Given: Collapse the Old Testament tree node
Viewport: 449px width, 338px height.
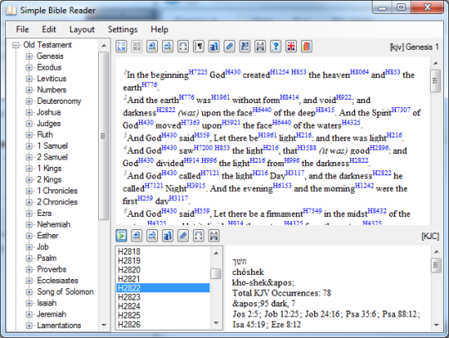Looking at the screenshot, I should click(16, 45).
